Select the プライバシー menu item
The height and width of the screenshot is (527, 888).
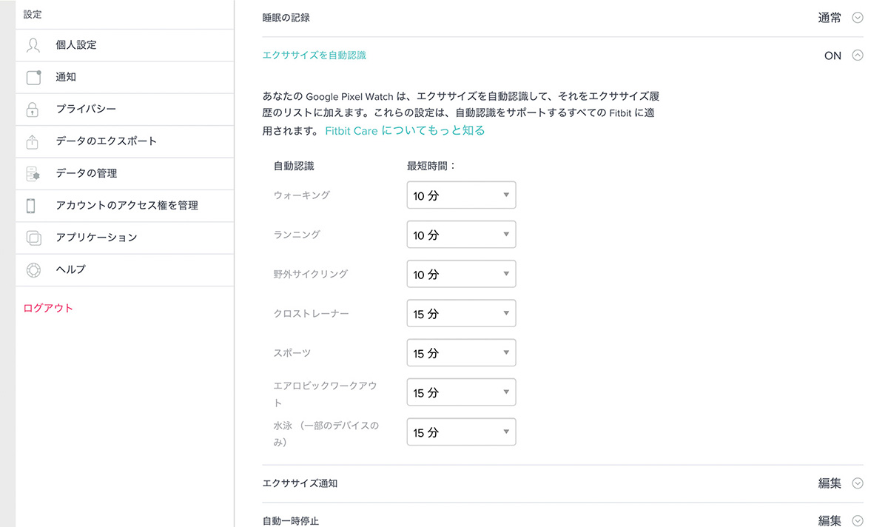pos(86,110)
